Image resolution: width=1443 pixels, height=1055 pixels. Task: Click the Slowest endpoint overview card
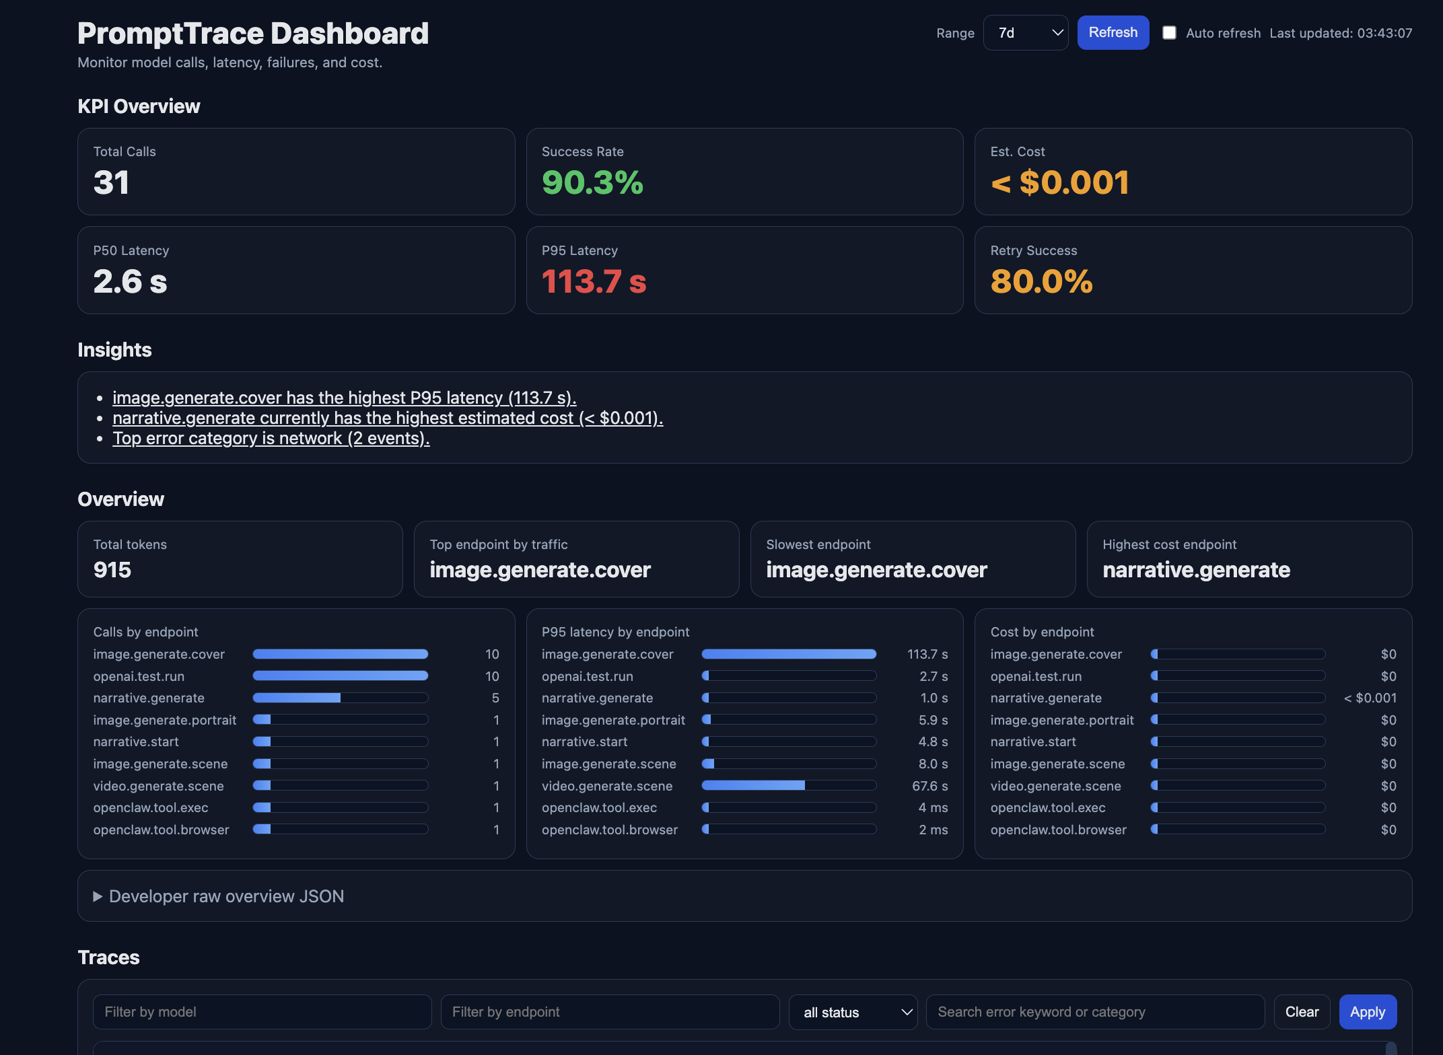click(913, 558)
